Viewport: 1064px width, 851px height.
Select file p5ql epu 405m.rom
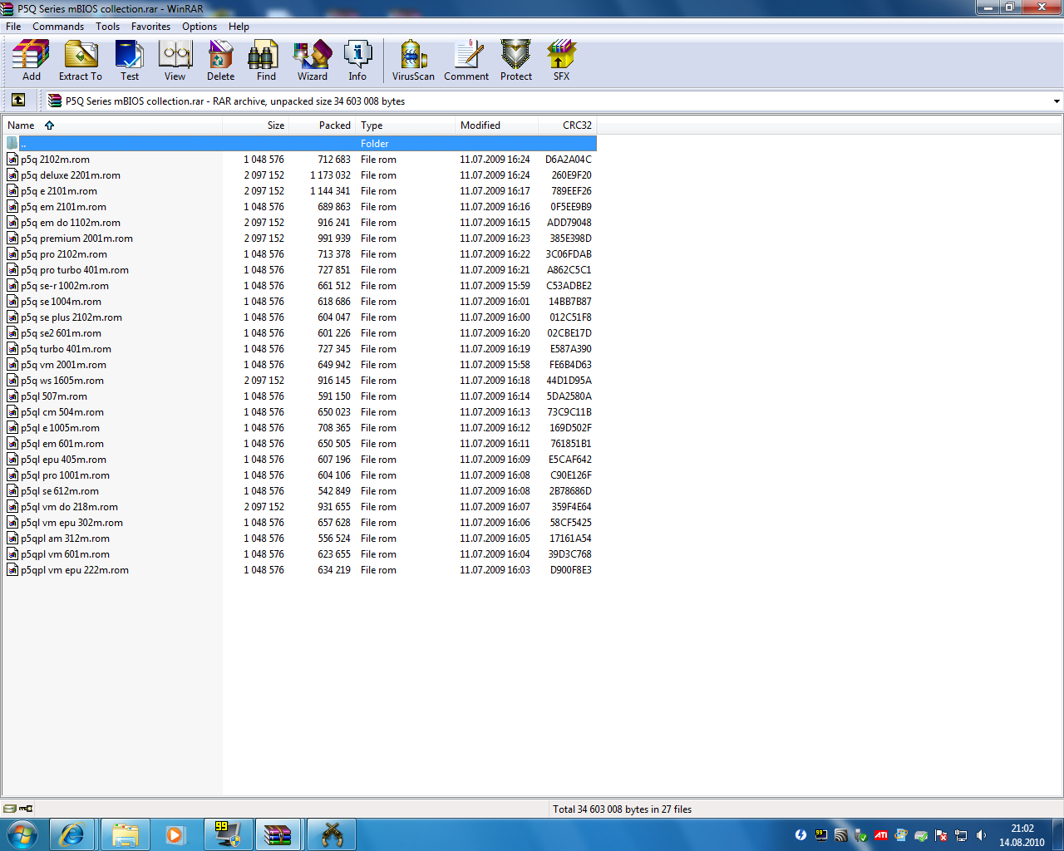299,460
